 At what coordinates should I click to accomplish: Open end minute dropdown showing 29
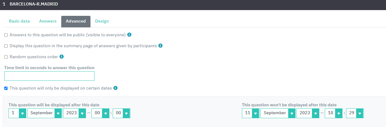click(355, 113)
